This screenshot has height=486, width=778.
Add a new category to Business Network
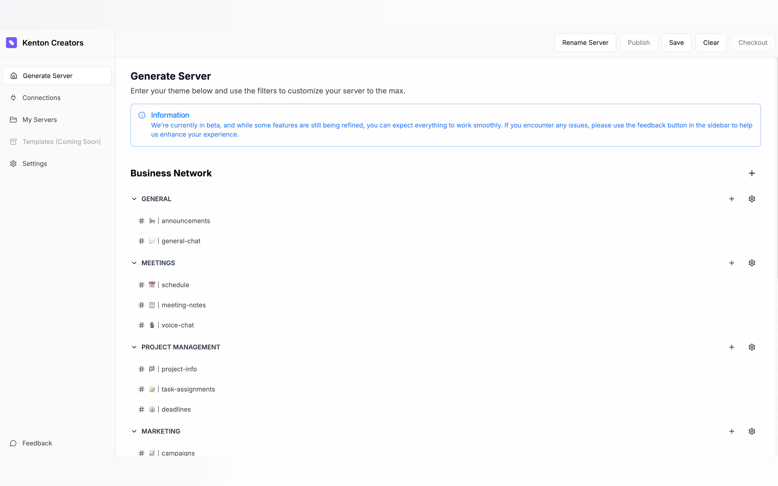[751, 173]
